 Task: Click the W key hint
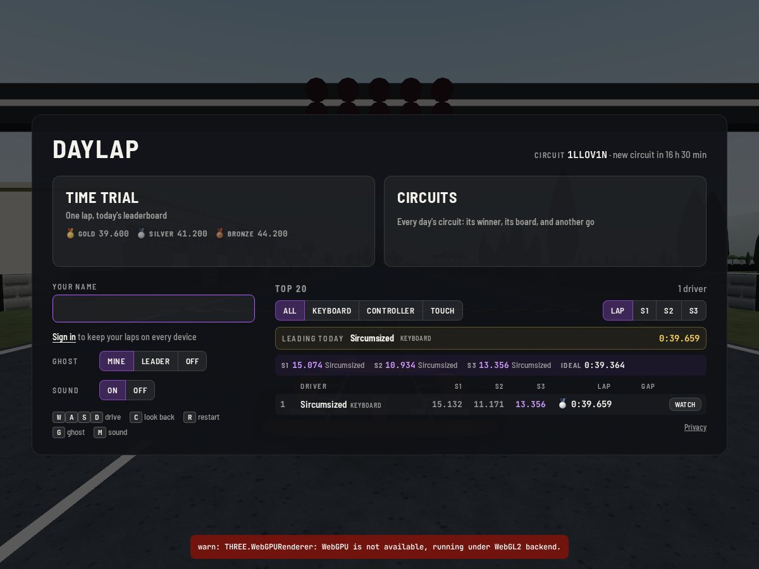59,417
